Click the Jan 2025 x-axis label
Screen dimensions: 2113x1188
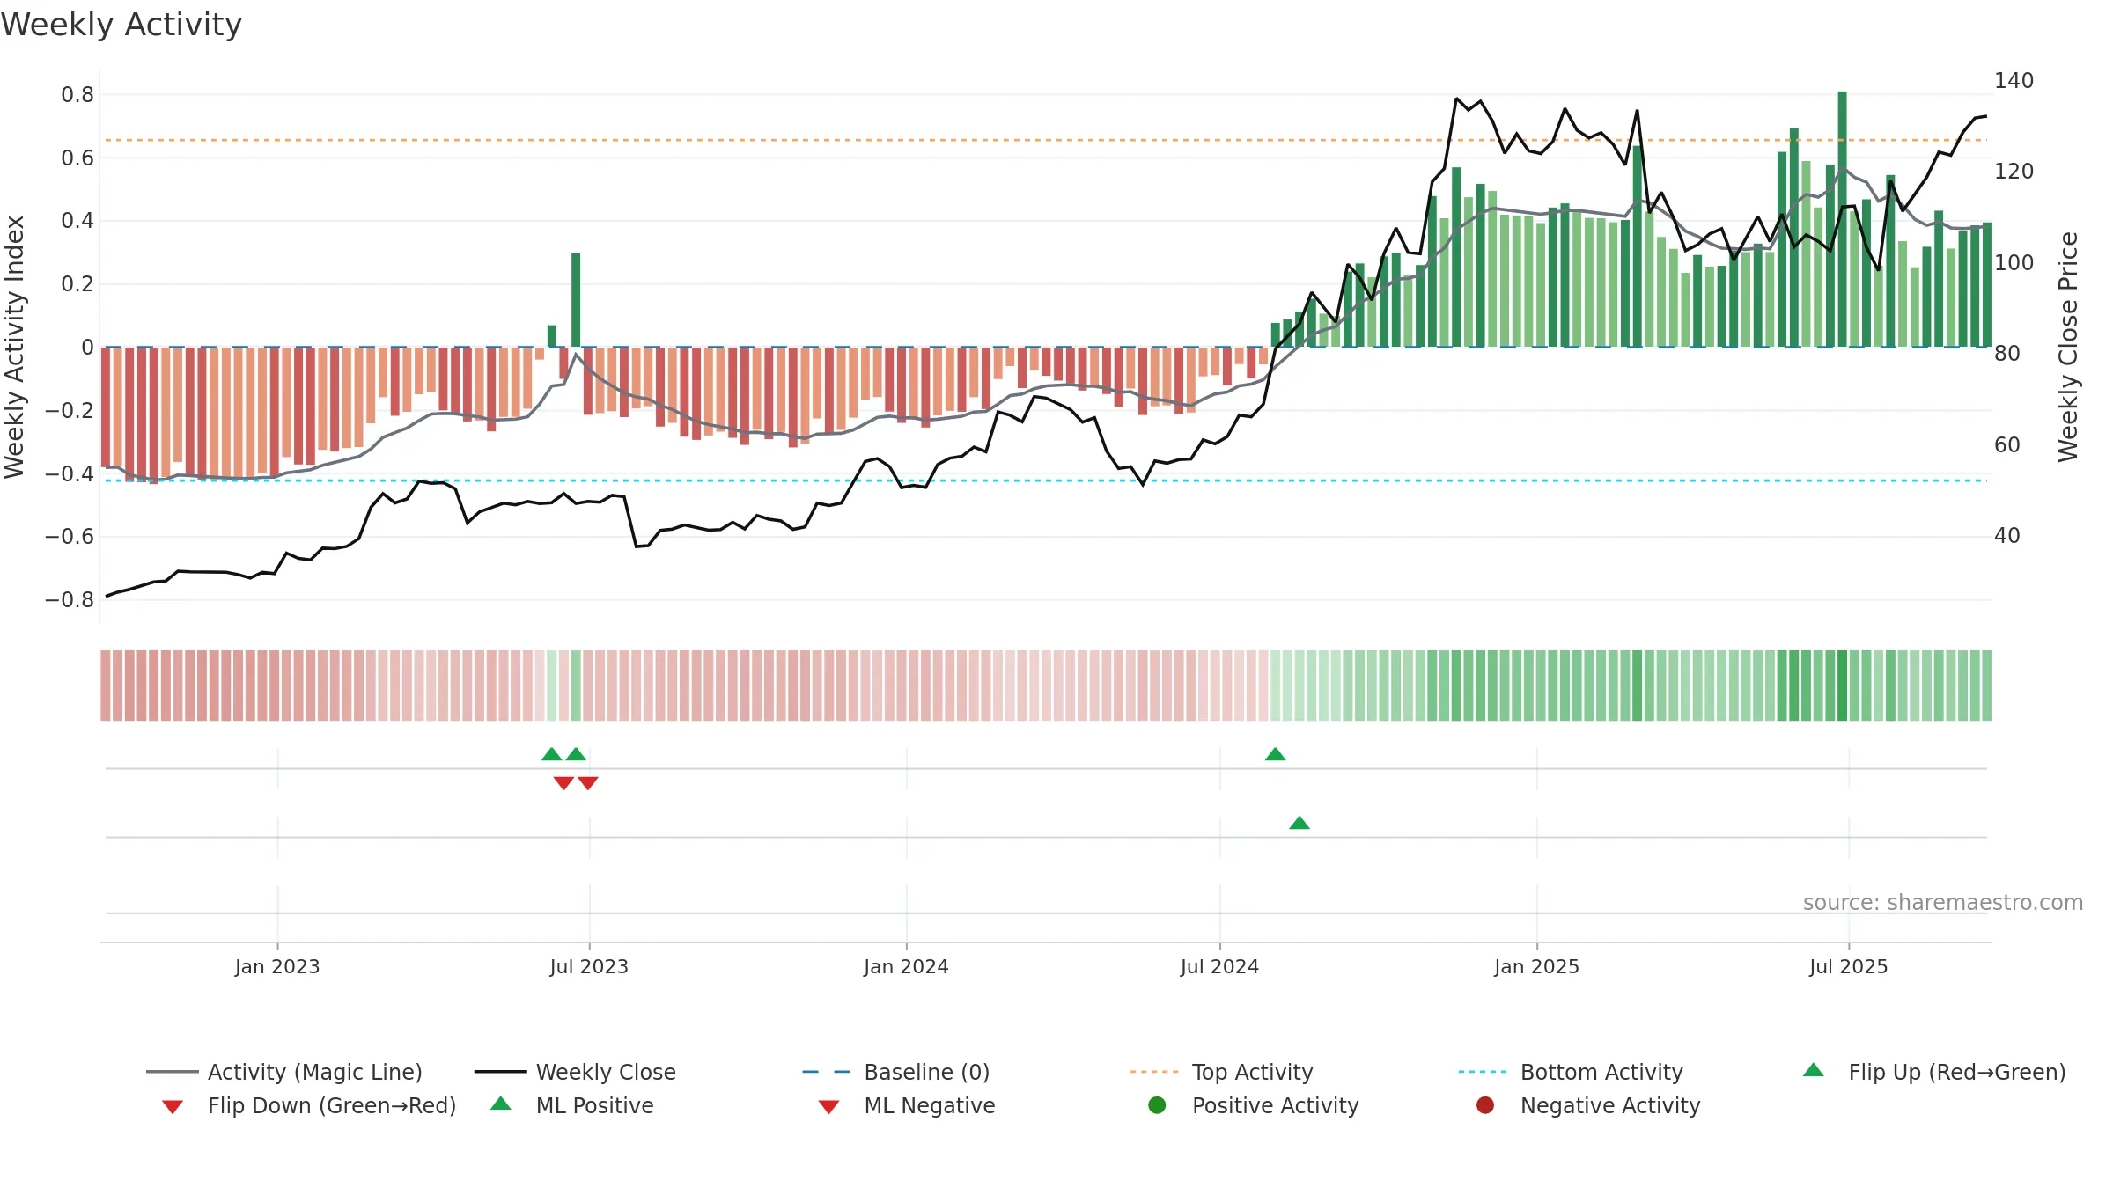pos(1536,967)
